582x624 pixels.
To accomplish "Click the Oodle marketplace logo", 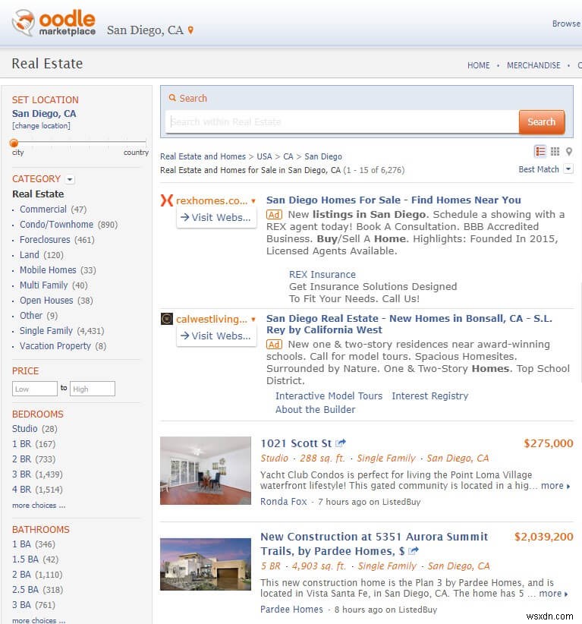I will (54, 23).
